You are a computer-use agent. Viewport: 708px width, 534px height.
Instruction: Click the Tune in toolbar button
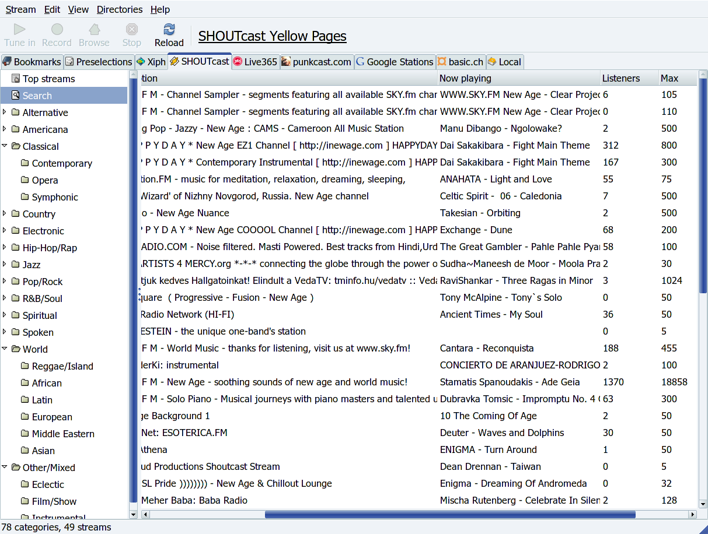(20, 35)
